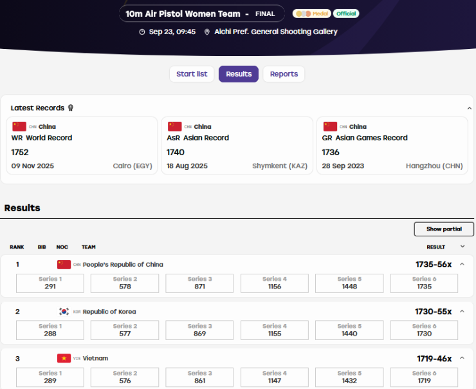
Task: Click China's Series 2 box showing 578
Action: 125,283
